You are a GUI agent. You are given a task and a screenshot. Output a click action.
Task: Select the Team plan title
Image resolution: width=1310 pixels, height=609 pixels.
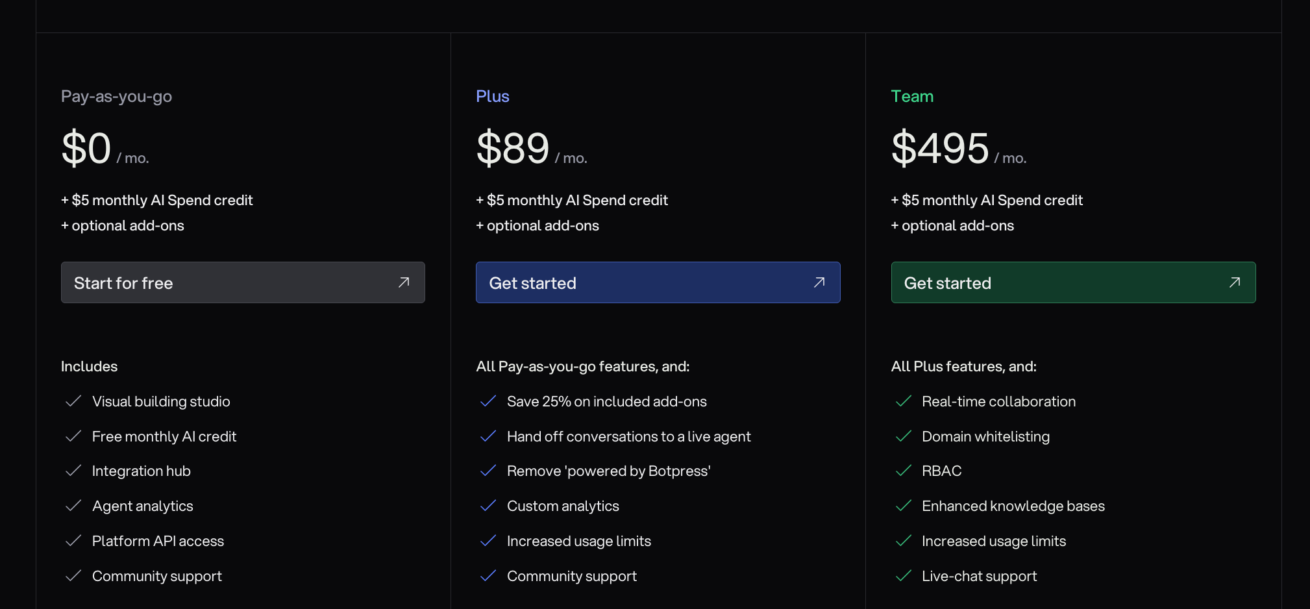(911, 96)
